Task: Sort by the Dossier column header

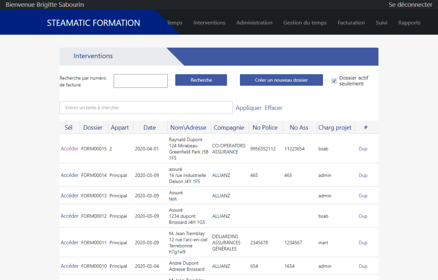Action: point(93,127)
